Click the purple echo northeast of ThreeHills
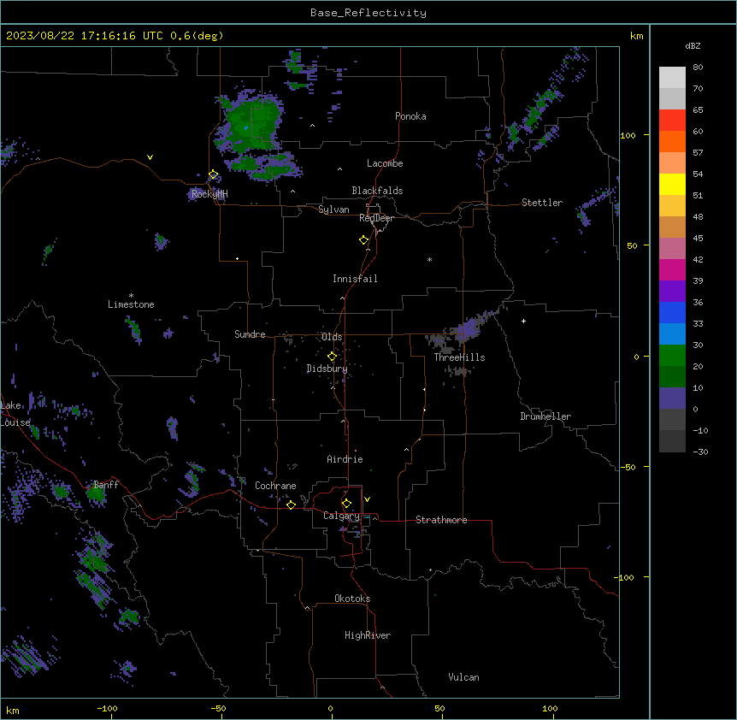 [469, 327]
